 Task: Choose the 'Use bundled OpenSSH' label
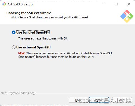[33, 32]
